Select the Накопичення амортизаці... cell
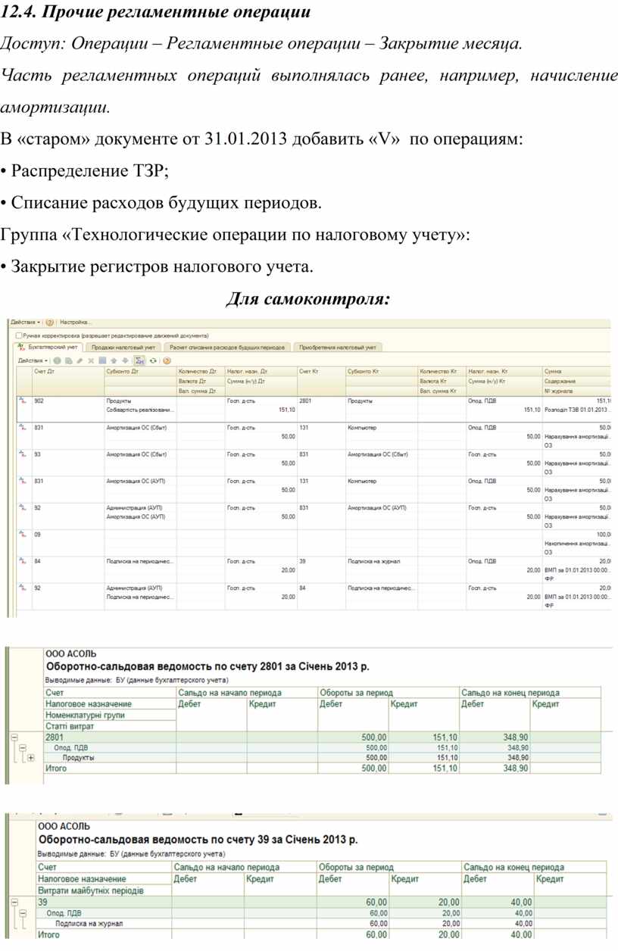This screenshot has height=951, width=618. (x=576, y=544)
